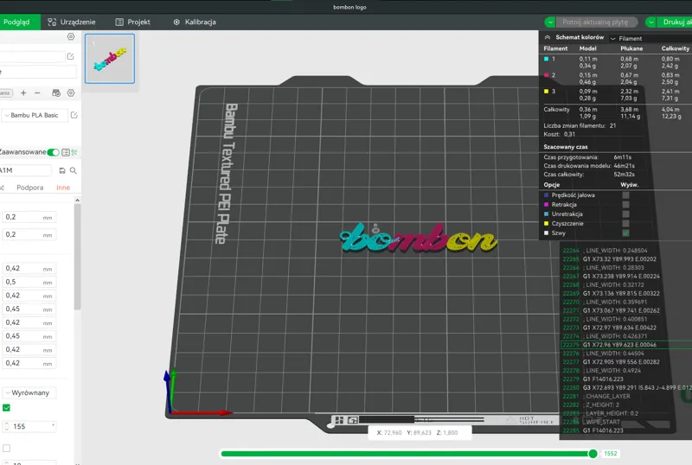Click Czas drukowania modelu 46m21s
Viewport: 692px width, 465px height.
click(x=589, y=166)
